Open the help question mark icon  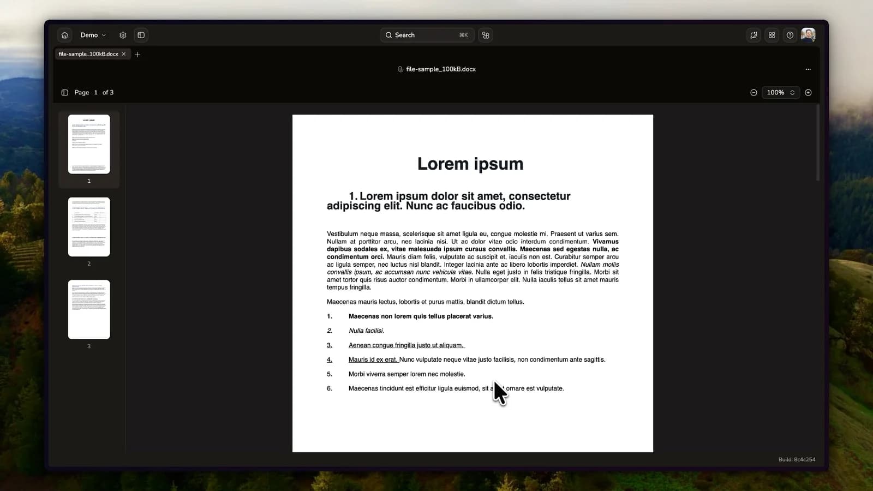click(x=790, y=35)
